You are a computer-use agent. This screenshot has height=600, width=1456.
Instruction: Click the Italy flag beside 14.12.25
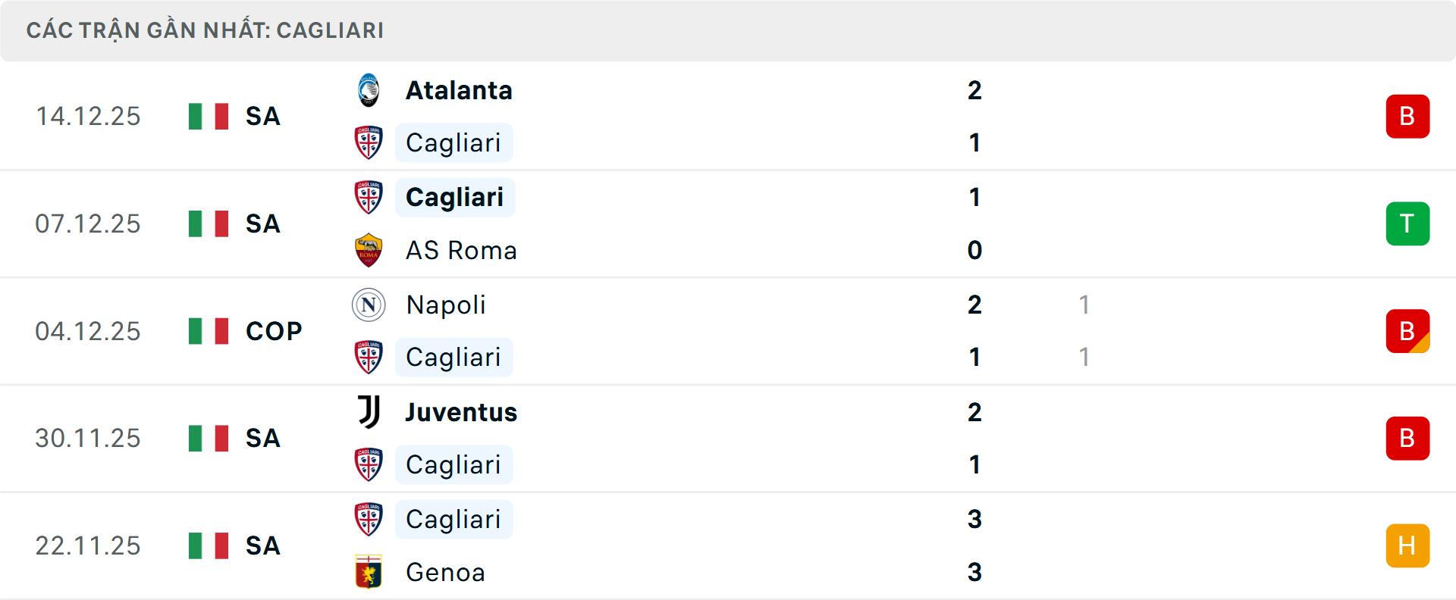[208, 116]
